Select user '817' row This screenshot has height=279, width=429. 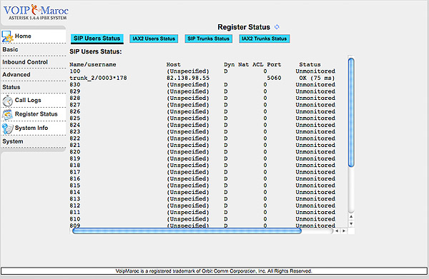202,172
